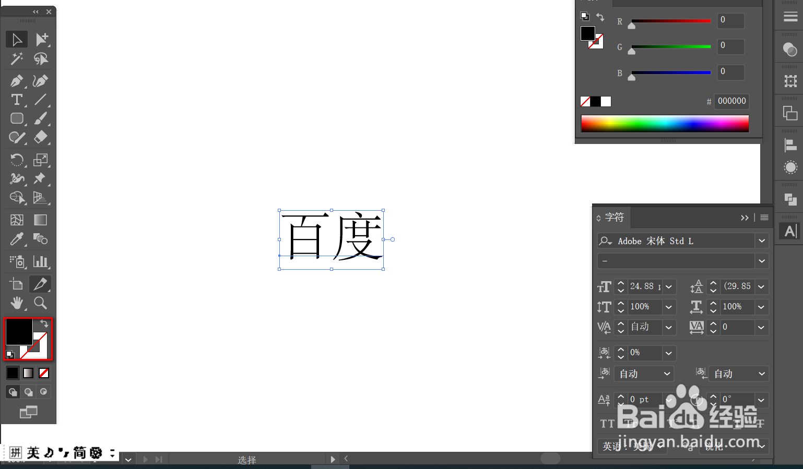Click the white swatch in Color panel

tap(606, 101)
